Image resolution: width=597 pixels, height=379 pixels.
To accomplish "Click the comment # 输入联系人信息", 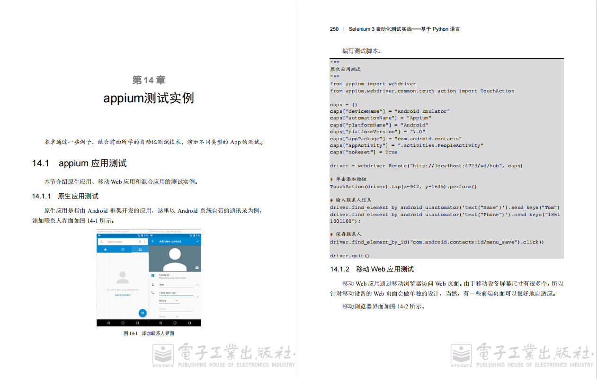I will (x=351, y=200).
